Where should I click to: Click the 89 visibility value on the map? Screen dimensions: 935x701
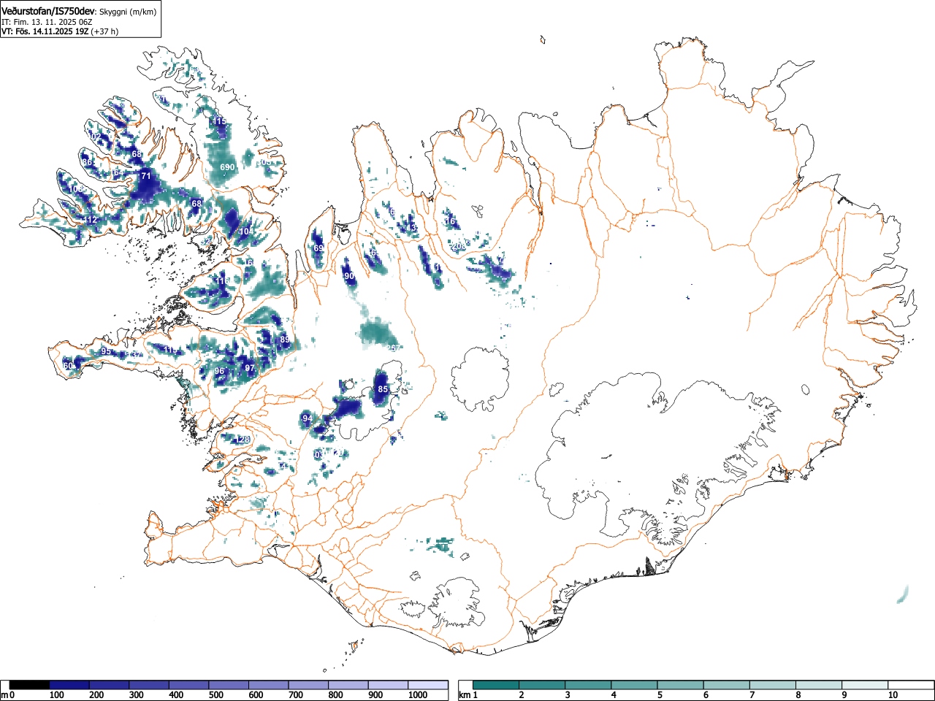pos(285,340)
